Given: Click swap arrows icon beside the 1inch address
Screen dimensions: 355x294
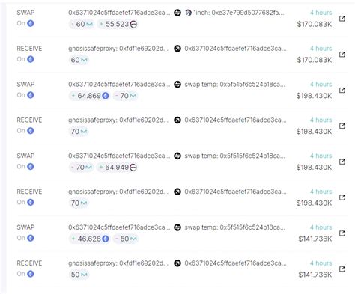Looking at the screenshot, I should (x=177, y=13).
